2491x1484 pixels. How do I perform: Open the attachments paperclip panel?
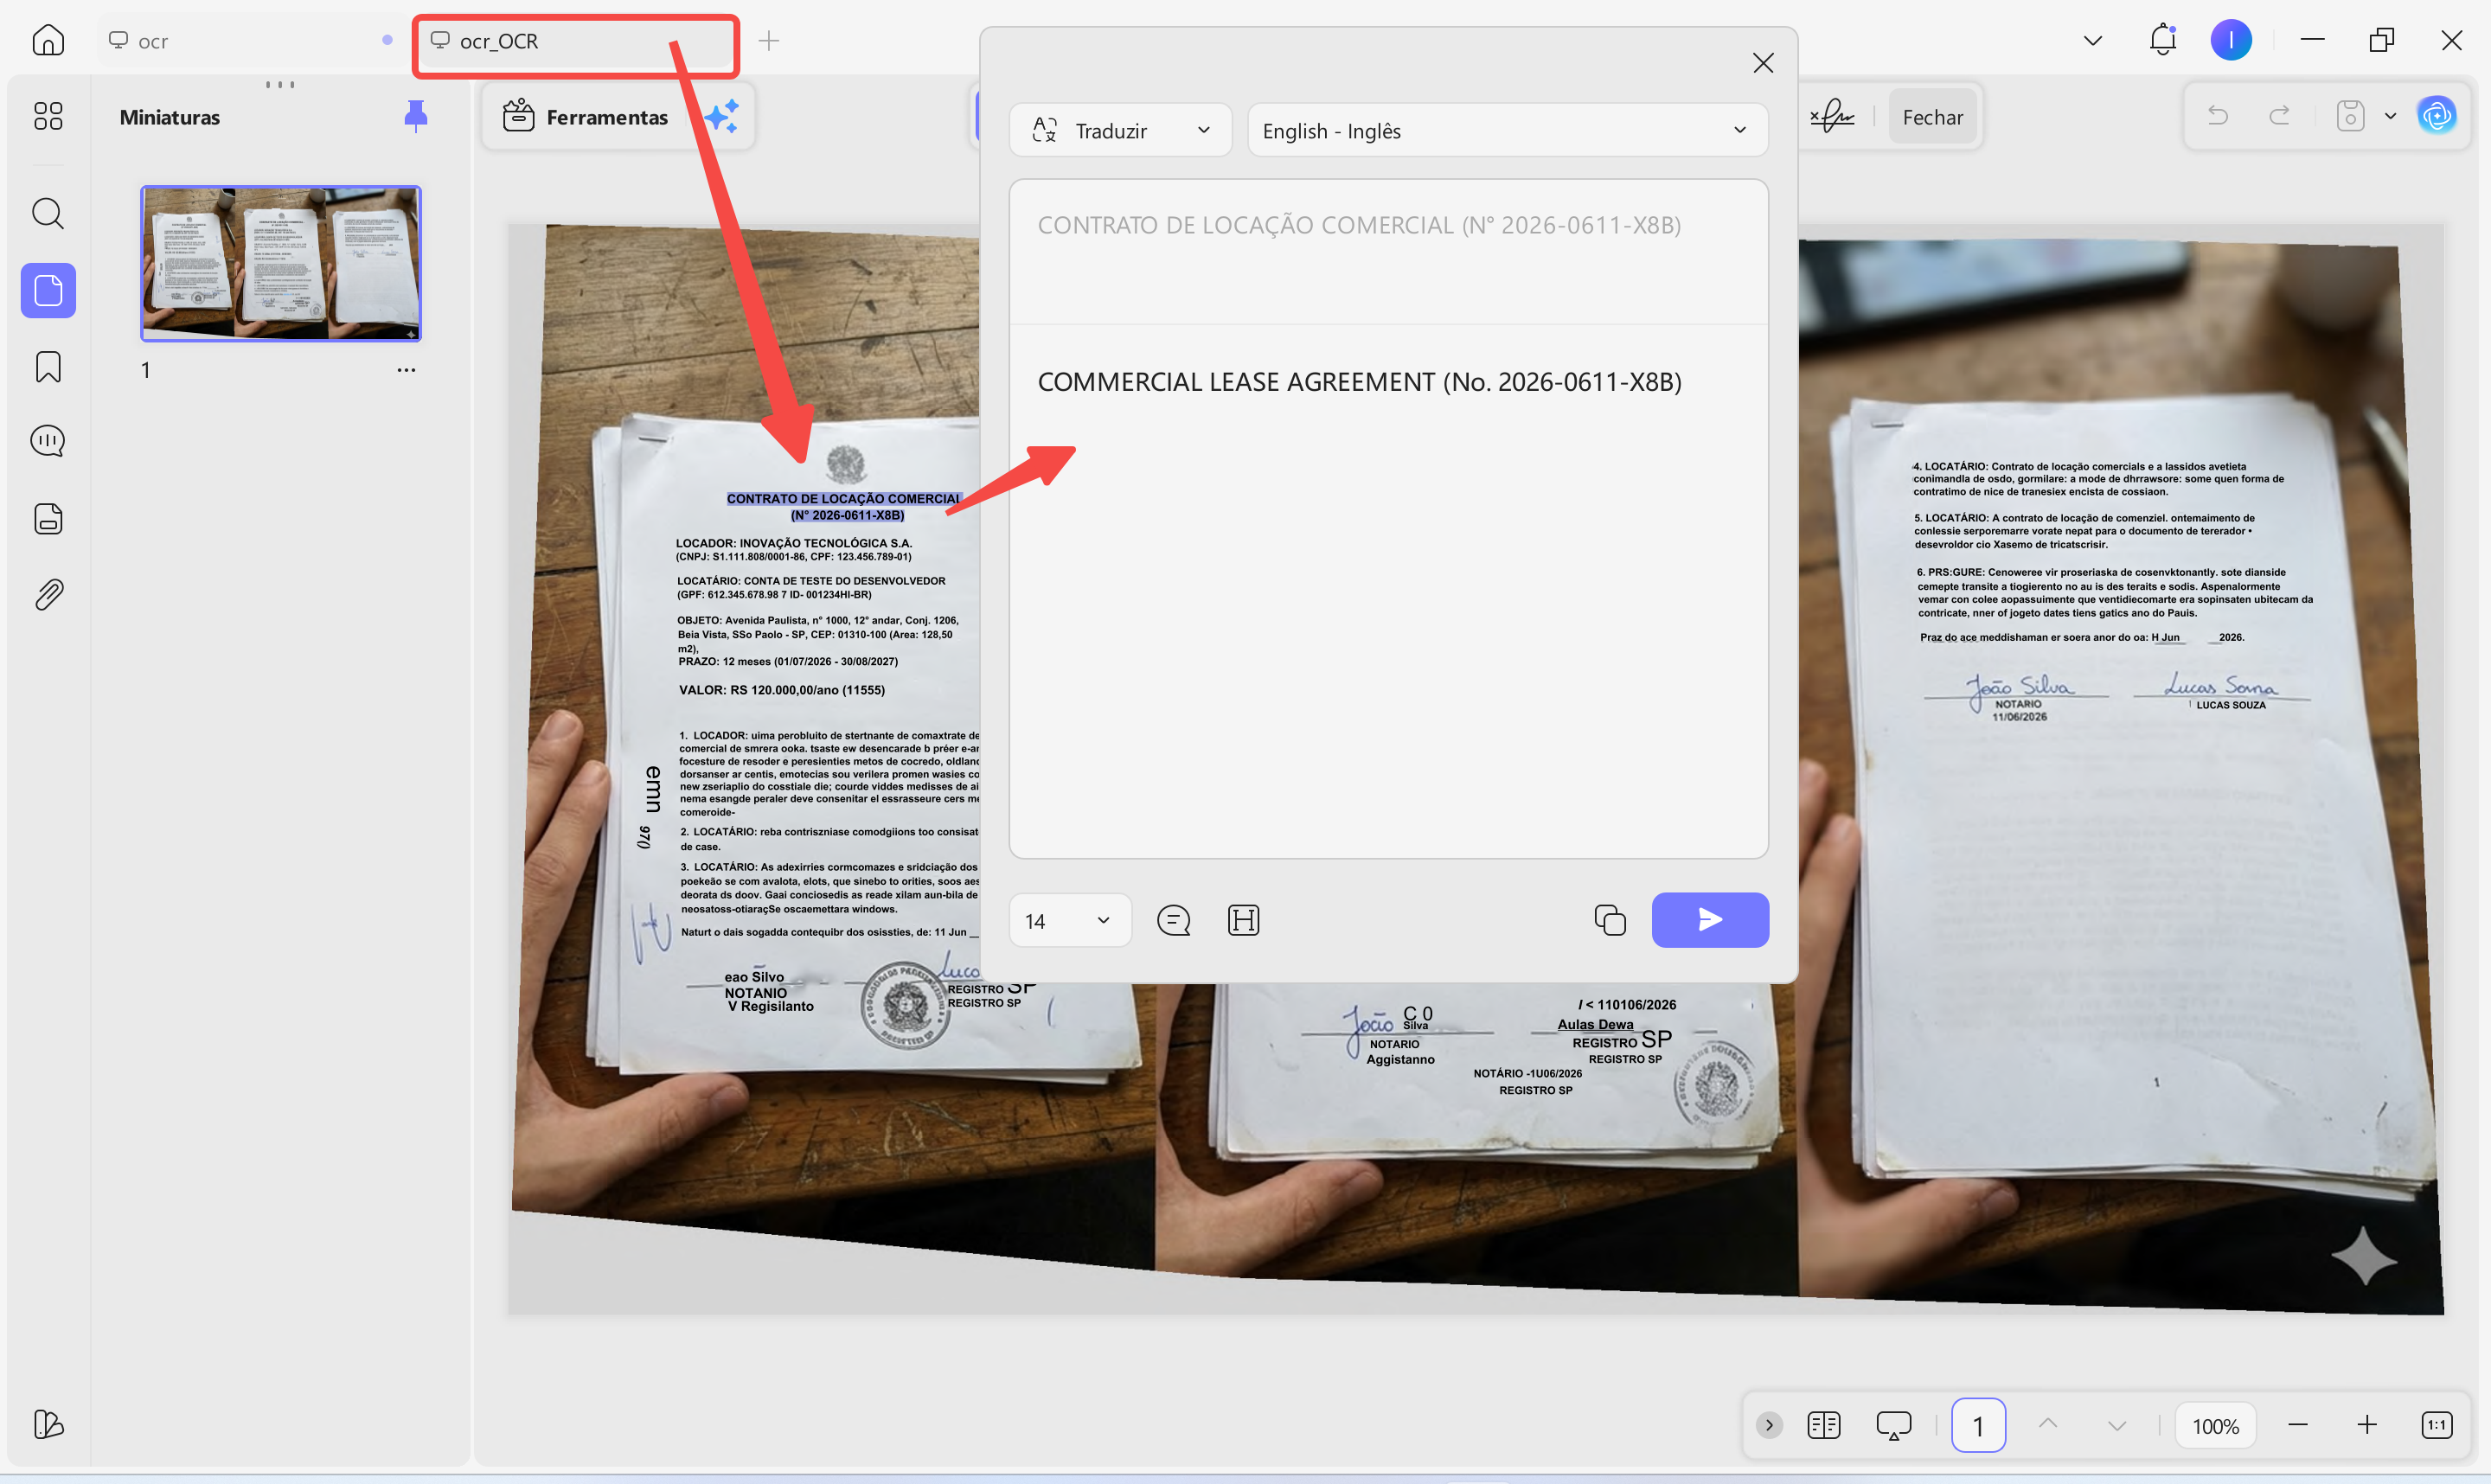pyautogui.click(x=48, y=595)
